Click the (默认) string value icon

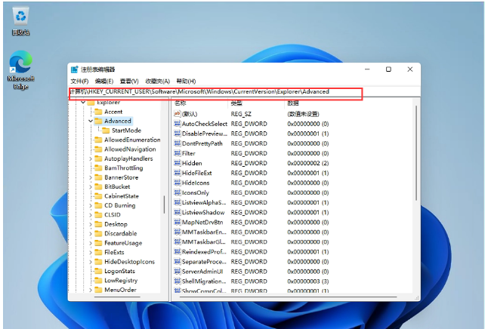178,113
